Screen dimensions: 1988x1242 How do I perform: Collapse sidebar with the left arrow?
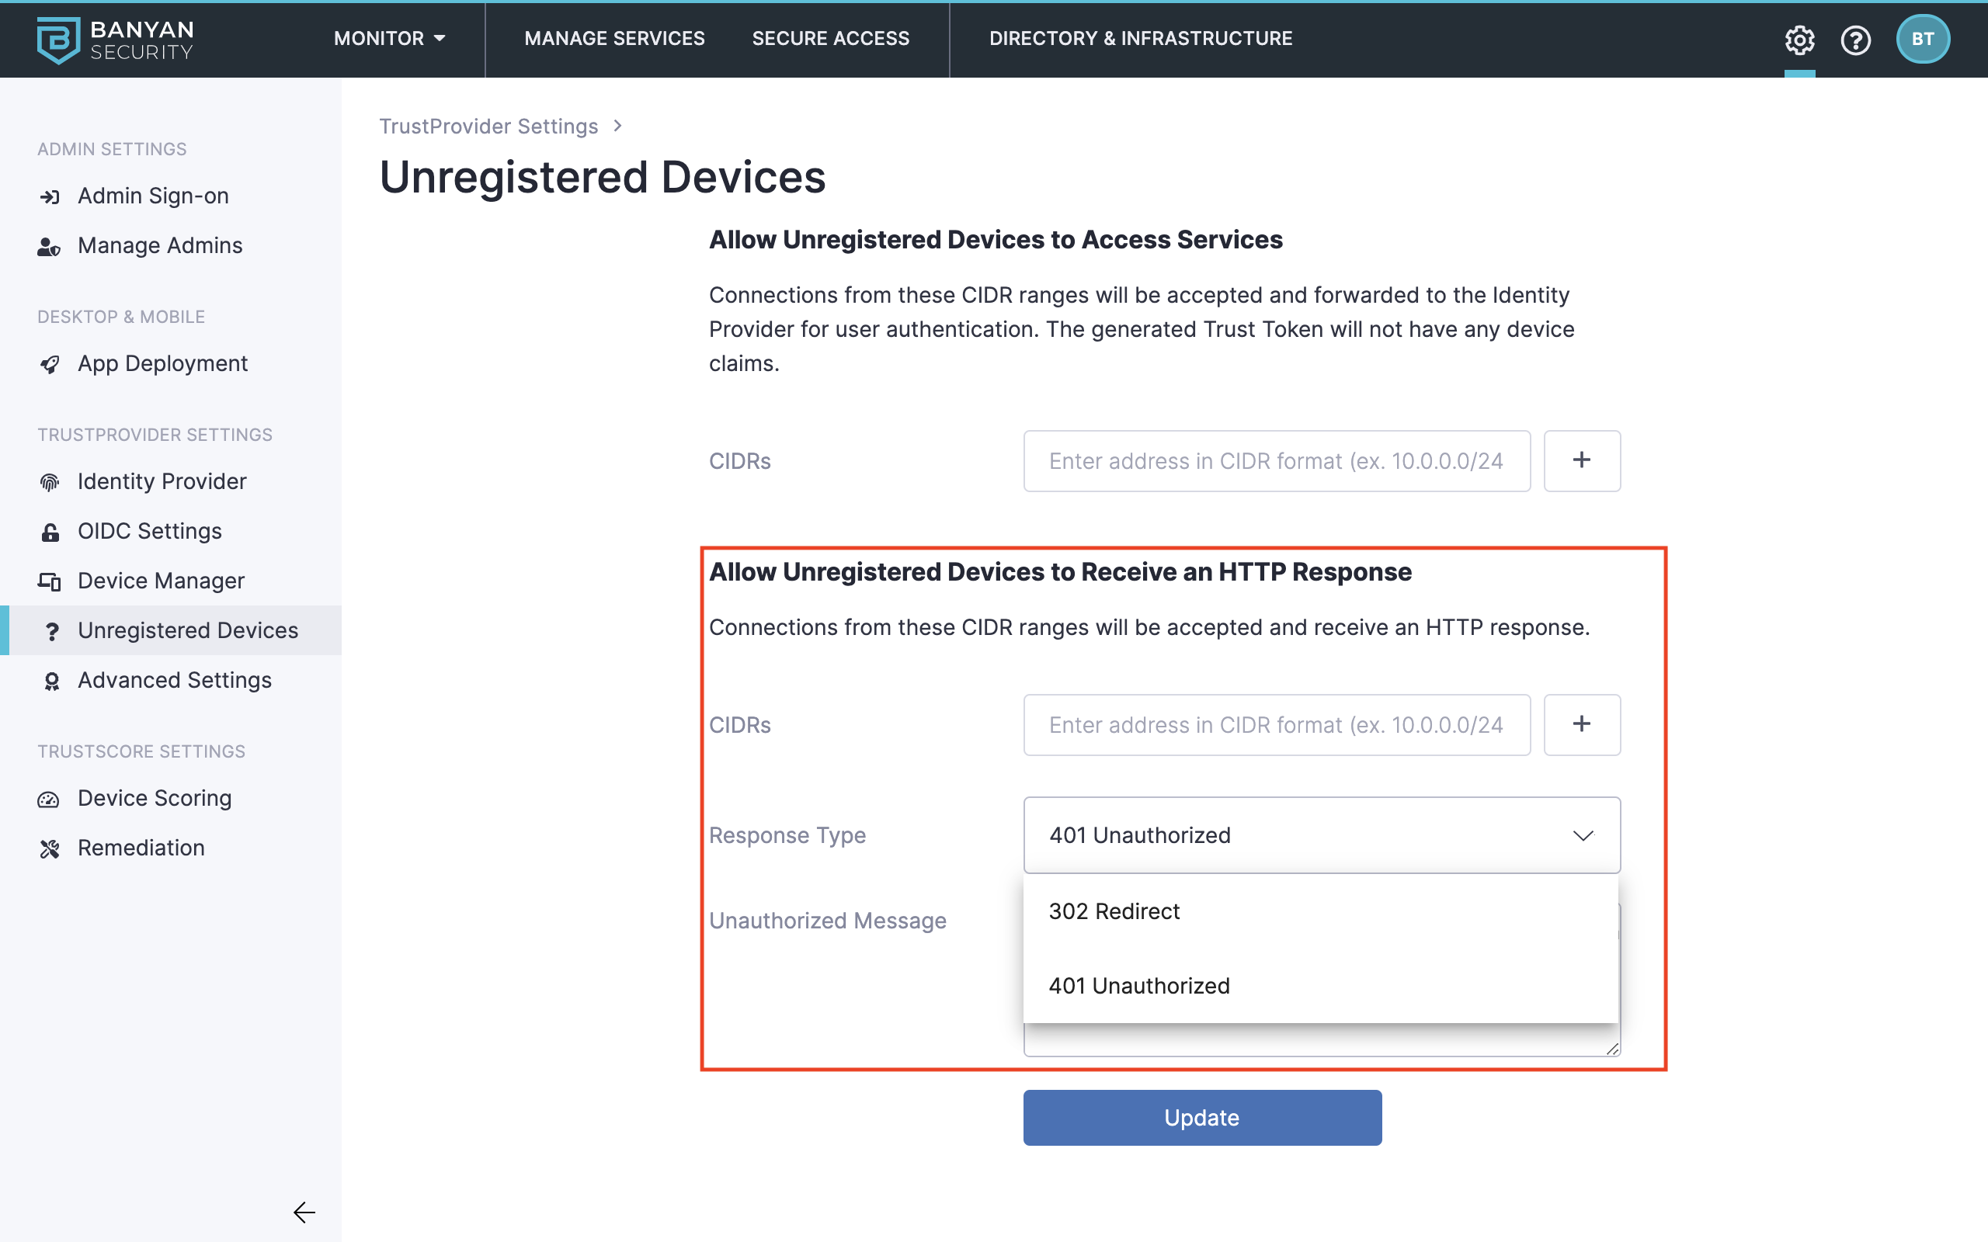(304, 1212)
